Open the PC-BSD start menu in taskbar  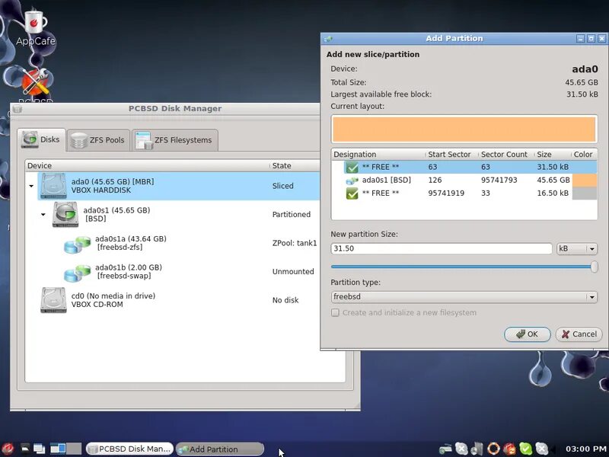click(8, 449)
